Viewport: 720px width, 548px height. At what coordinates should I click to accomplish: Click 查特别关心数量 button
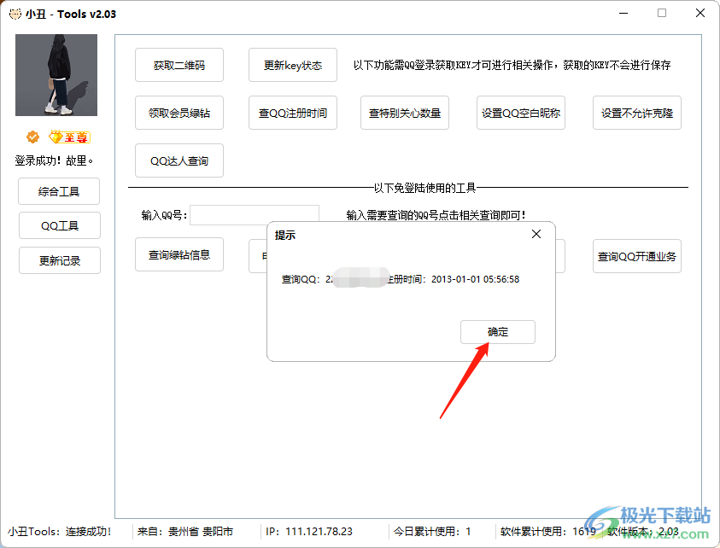click(x=405, y=113)
